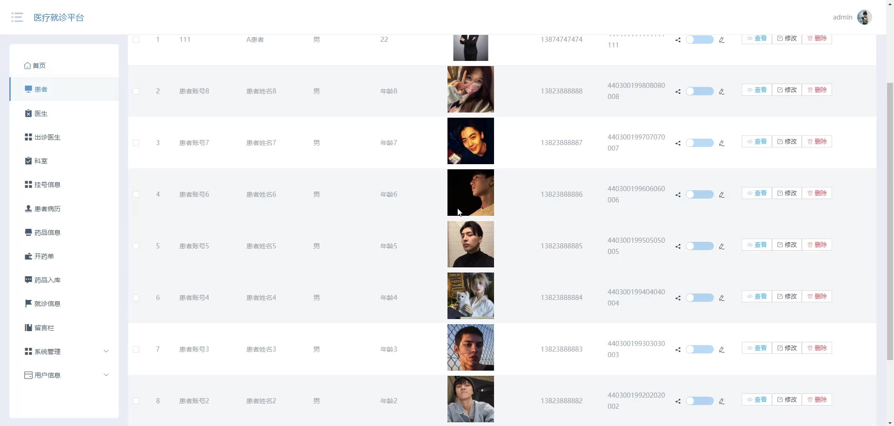Click 查看 for 患者账号7
The image size is (894, 426).
click(x=757, y=141)
